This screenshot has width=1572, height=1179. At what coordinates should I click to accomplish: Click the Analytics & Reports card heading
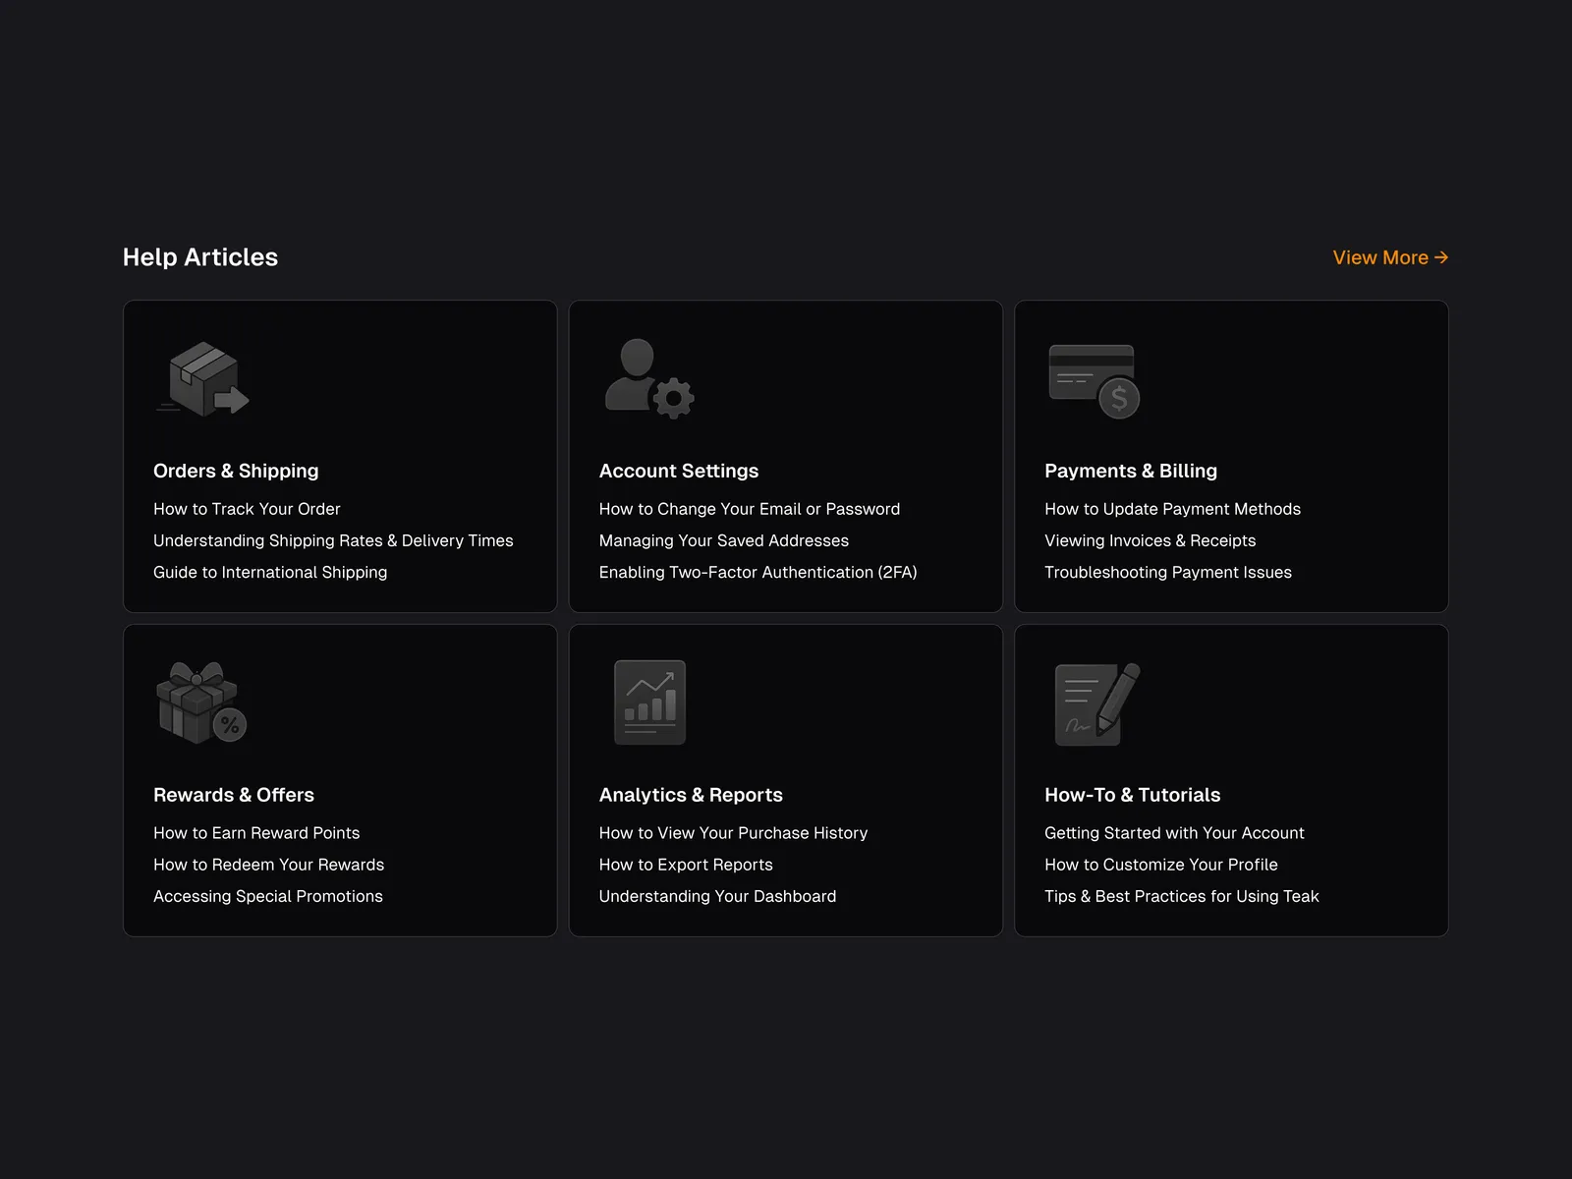[691, 795]
